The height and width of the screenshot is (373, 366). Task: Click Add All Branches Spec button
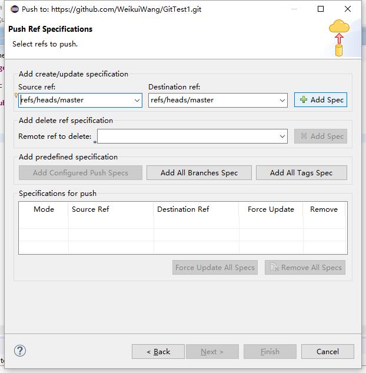[x=199, y=173]
